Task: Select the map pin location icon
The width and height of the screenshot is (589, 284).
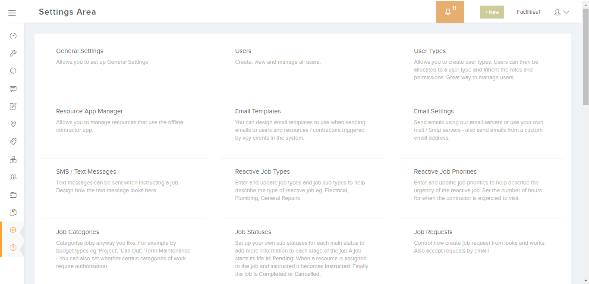Action: [13, 124]
